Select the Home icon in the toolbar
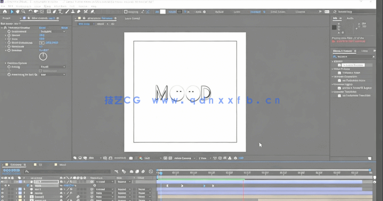 (x=5, y=12)
